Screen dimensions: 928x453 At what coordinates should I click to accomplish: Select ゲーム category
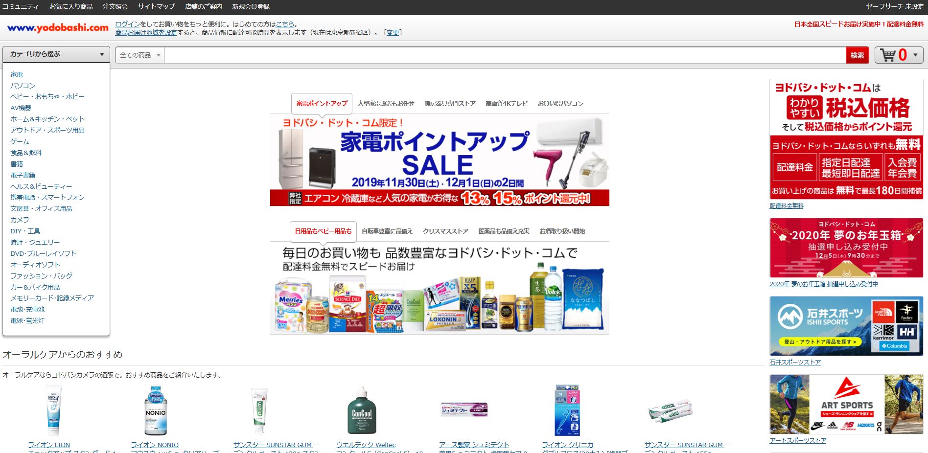20,141
